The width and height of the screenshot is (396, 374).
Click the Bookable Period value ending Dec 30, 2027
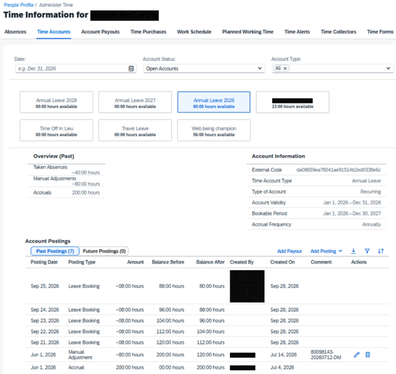pyautogui.click(x=352, y=213)
